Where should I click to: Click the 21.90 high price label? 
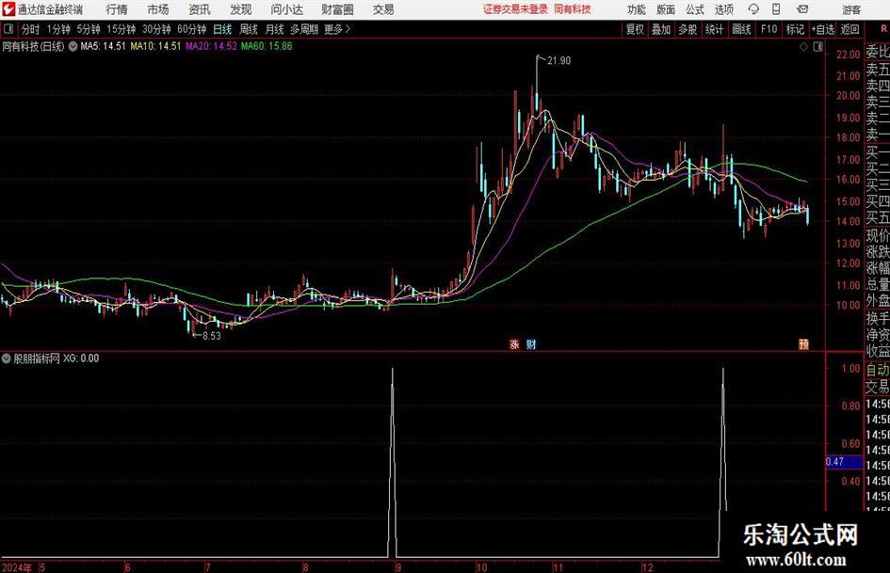pyautogui.click(x=558, y=61)
